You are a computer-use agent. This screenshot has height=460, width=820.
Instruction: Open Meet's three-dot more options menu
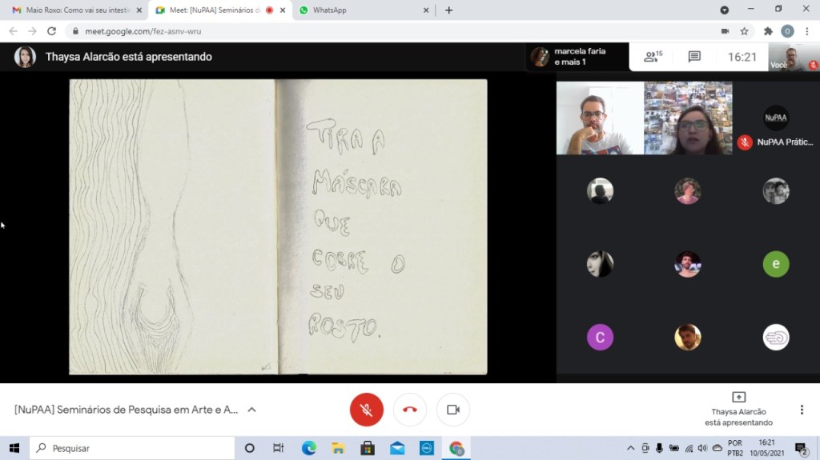click(802, 410)
